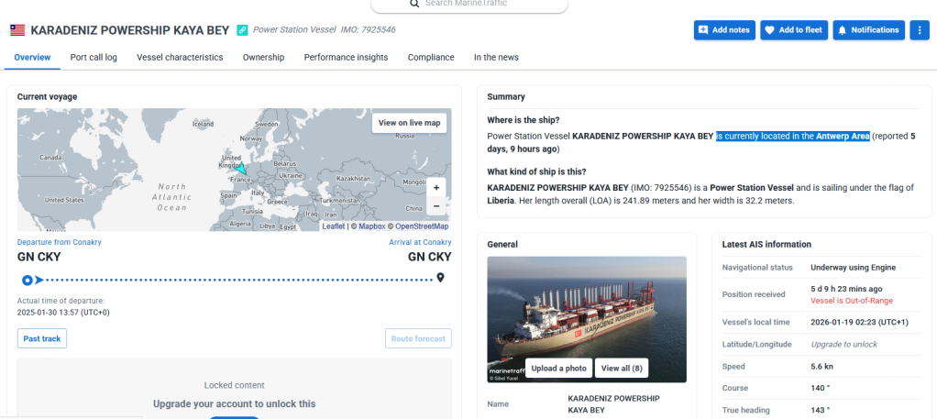Click View on live map
The image size is (937, 419).
[409, 123]
